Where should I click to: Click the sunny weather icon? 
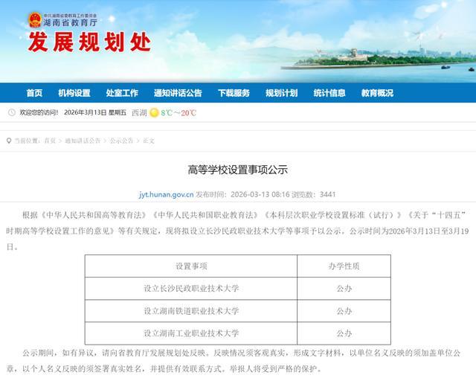click(155, 112)
